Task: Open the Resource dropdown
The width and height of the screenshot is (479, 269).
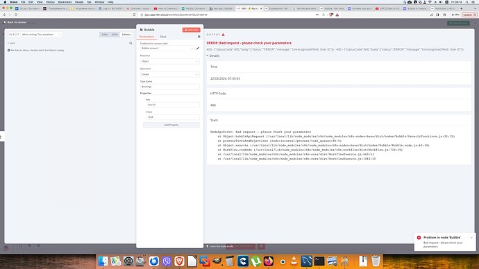Action: point(169,61)
